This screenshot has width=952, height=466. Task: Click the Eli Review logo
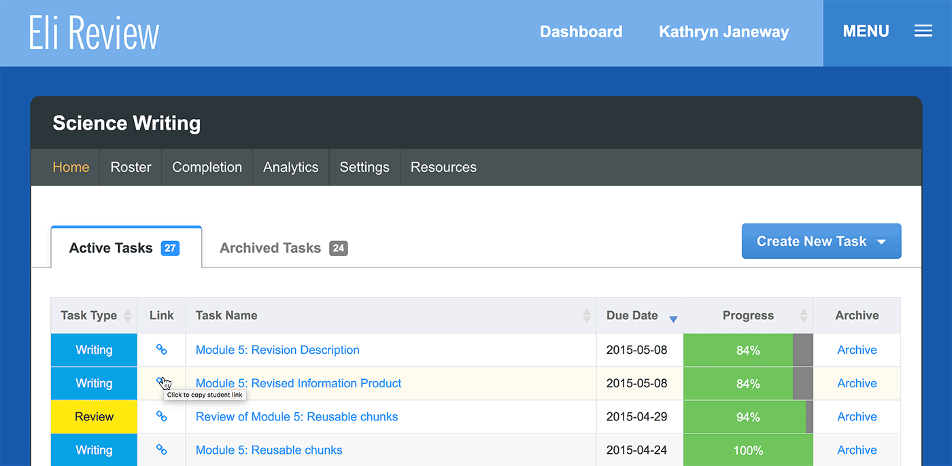94,33
